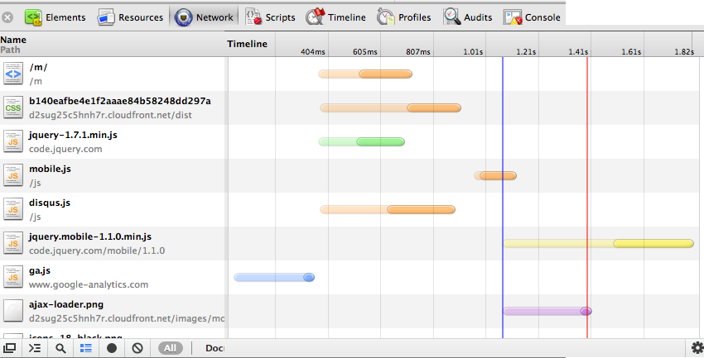Screen dimensions: 704x358
Task: Open the Audits panel
Action: click(x=470, y=17)
